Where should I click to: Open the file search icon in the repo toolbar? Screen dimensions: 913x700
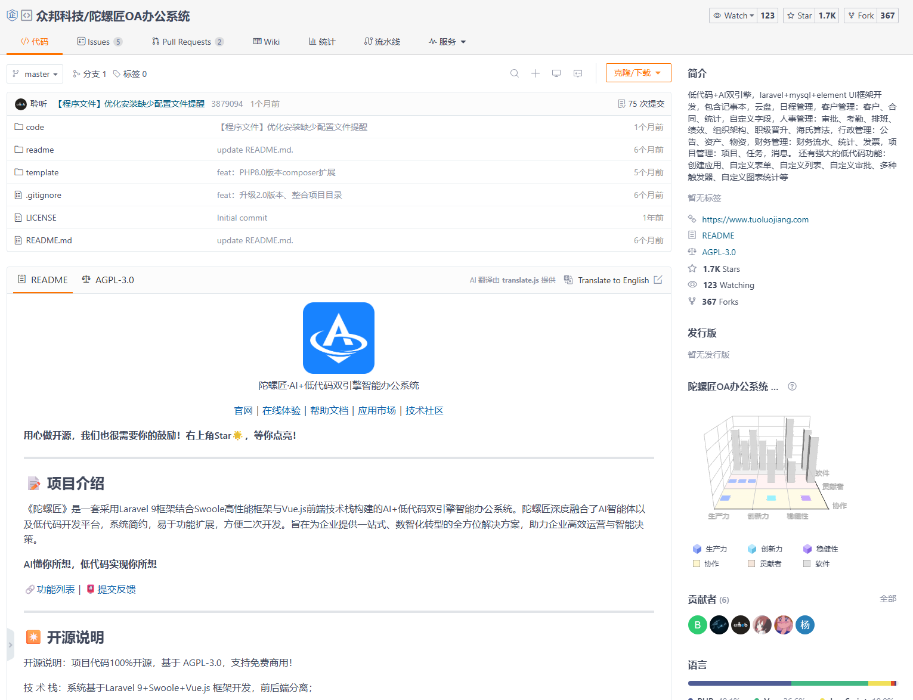click(x=514, y=73)
